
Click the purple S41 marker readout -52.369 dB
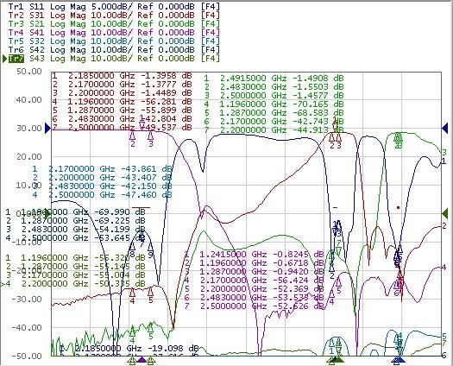pyautogui.click(x=299, y=289)
